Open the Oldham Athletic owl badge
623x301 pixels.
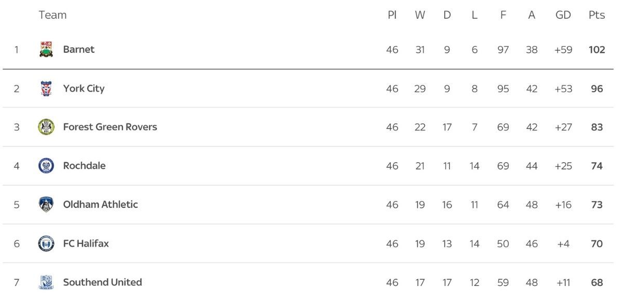tap(46, 205)
